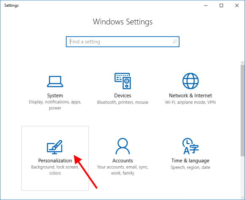This screenshot has width=245, height=200.
Task: Close the Settings window
Action: coord(237,6)
